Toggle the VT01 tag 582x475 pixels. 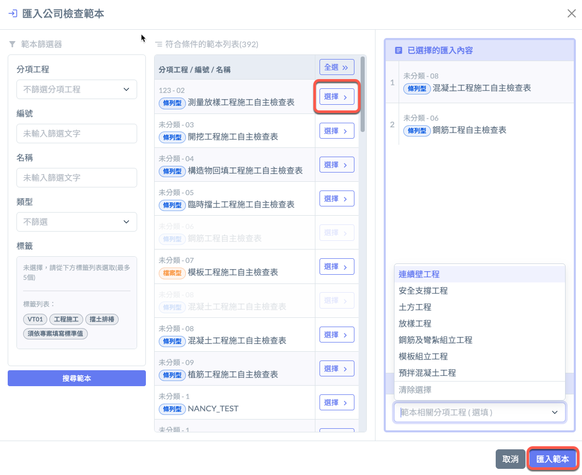point(35,319)
